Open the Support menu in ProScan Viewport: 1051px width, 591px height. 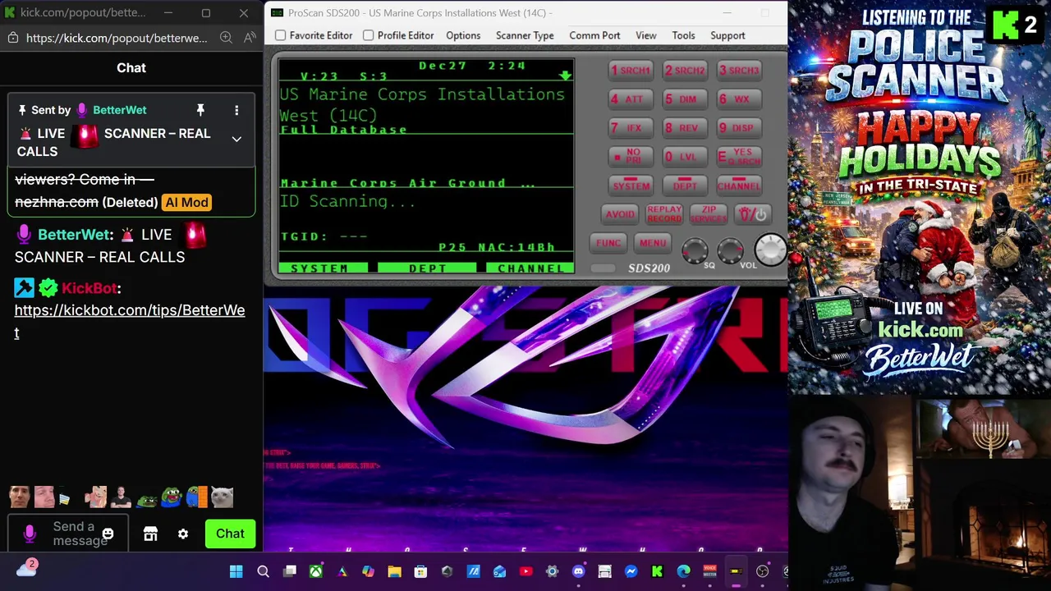coord(727,35)
